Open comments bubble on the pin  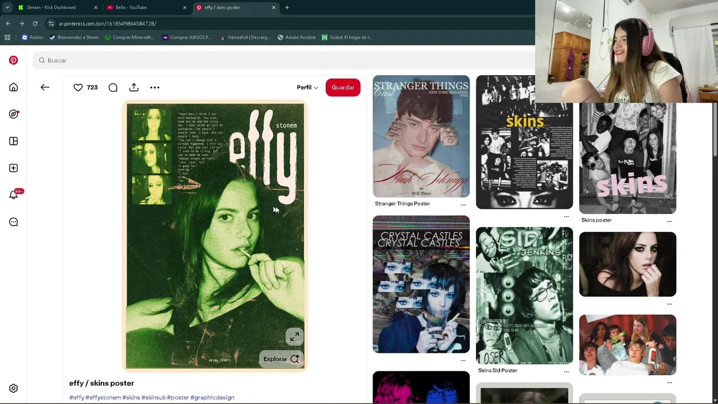coord(113,87)
